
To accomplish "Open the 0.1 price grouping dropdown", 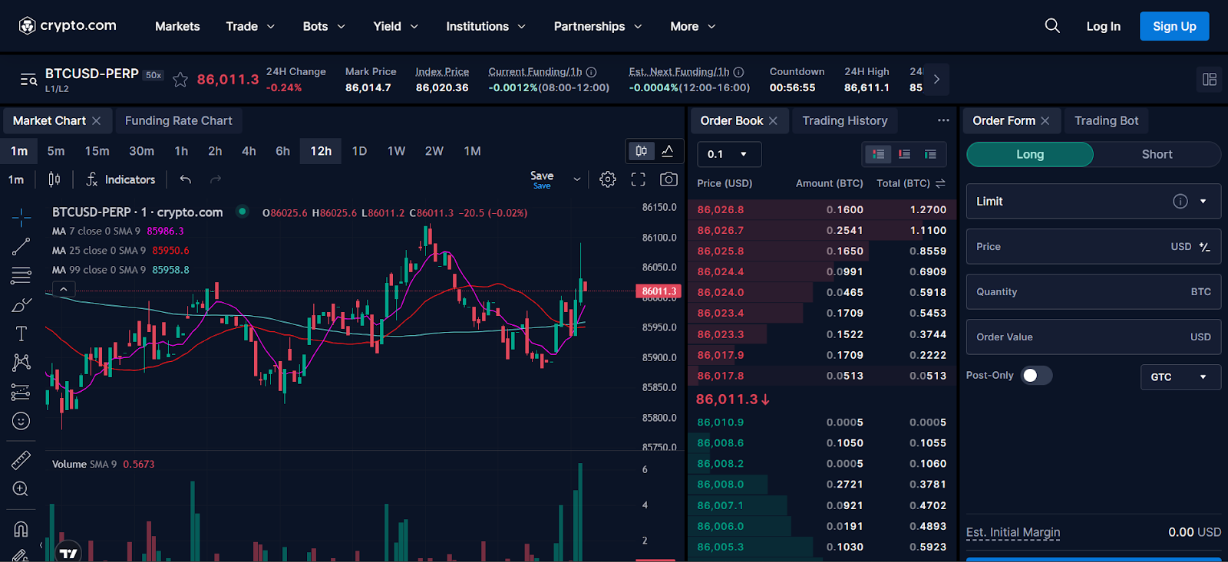I will point(729,154).
